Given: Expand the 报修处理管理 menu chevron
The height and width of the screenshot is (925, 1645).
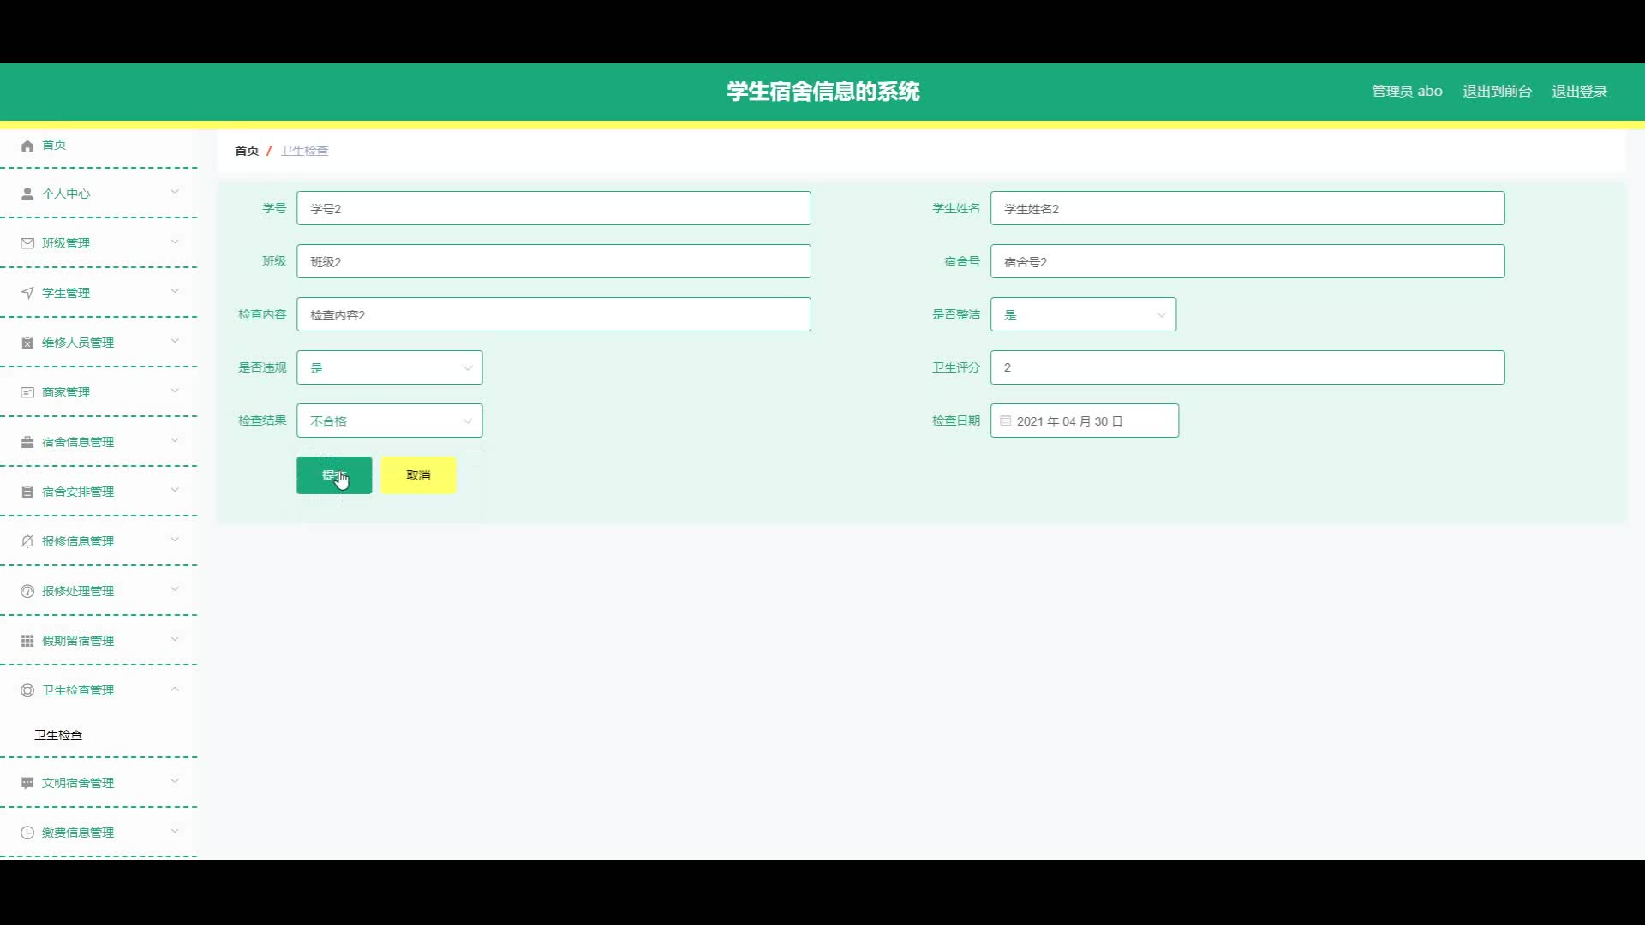Looking at the screenshot, I should (175, 590).
